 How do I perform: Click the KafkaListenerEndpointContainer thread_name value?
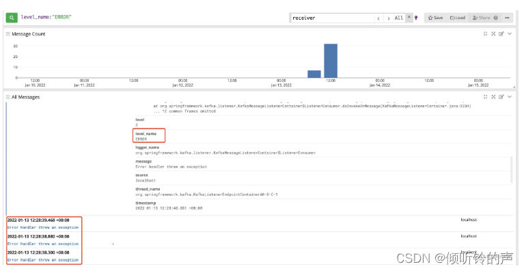click(x=206, y=195)
